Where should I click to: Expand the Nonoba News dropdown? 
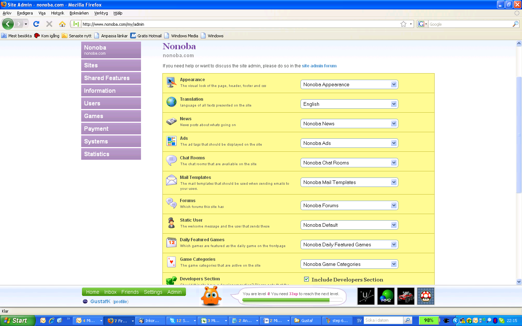[349, 124]
